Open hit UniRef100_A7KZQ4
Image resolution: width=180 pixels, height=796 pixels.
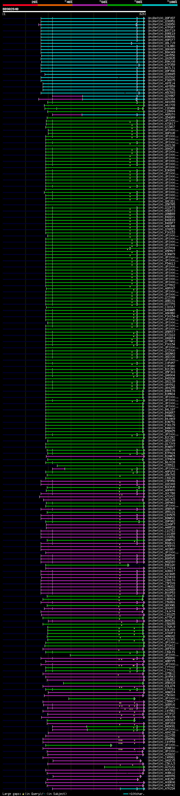(x=161, y=789)
